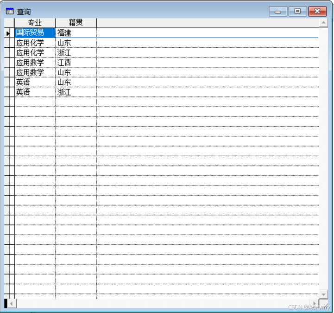This screenshot has width=334, height=313.
Task: Click the current-row arrow selector beside 国际贸易
Action: [8, 33]
